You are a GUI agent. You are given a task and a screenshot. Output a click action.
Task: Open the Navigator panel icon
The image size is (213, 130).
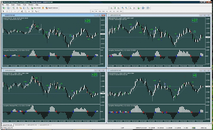coord(20,8)
